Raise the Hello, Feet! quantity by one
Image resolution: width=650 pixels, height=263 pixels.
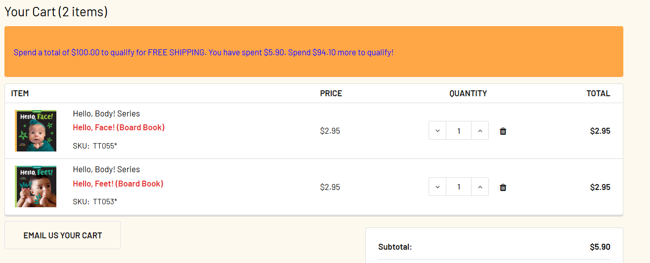(x=479, y=187)
